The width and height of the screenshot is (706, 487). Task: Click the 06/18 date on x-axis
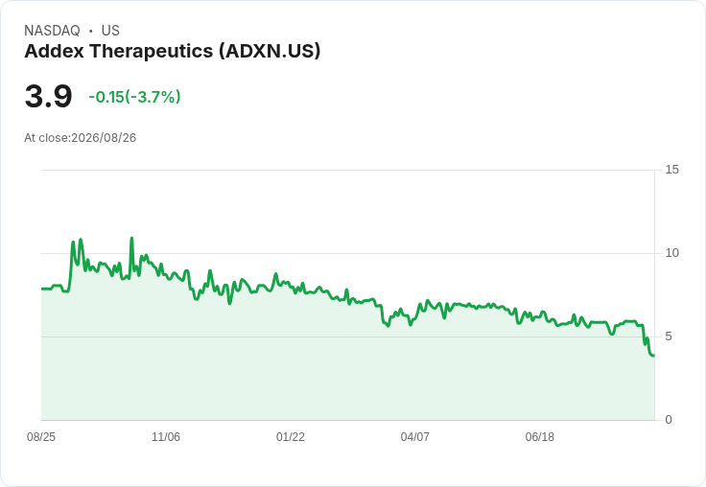click(x=539, y=436)
